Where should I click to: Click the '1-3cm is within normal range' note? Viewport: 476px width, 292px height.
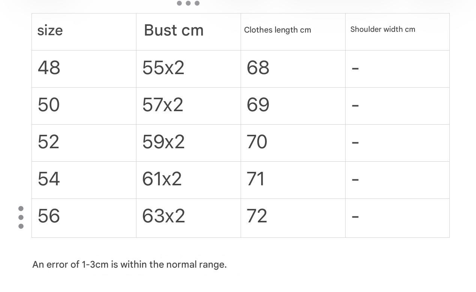129,265
